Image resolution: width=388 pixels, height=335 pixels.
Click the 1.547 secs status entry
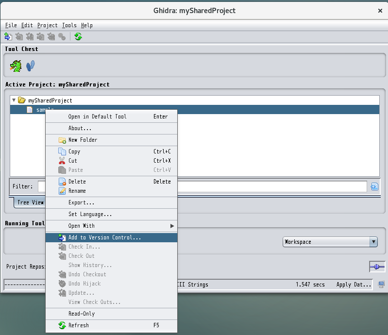310,285
